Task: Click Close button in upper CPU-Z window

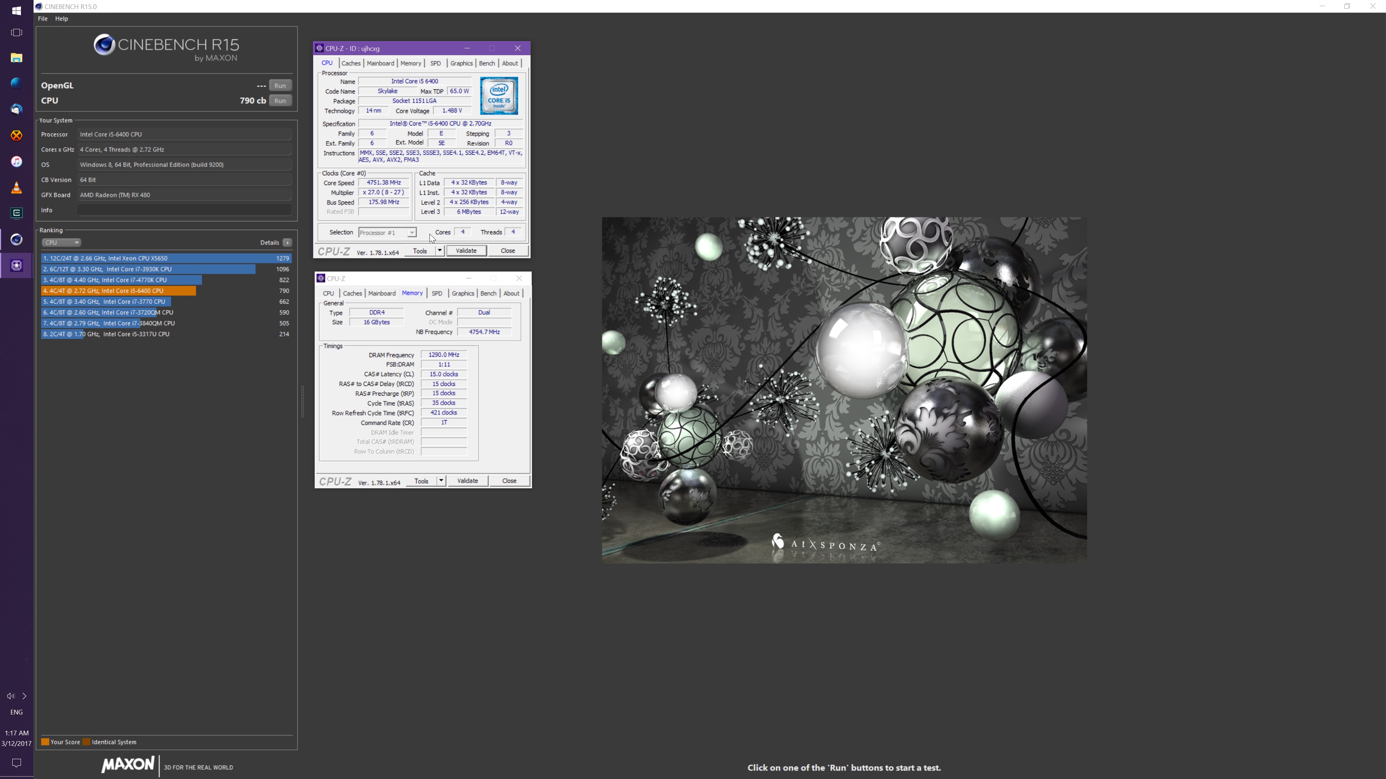Action: coord(507,251)
